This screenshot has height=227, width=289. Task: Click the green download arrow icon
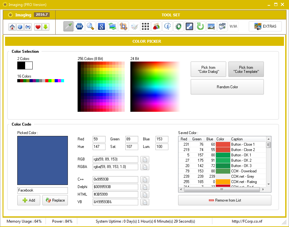click(46, 27)
